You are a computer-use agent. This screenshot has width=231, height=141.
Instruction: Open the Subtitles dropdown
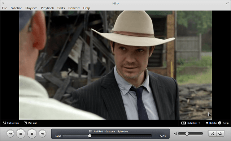[x=194, y=123]
